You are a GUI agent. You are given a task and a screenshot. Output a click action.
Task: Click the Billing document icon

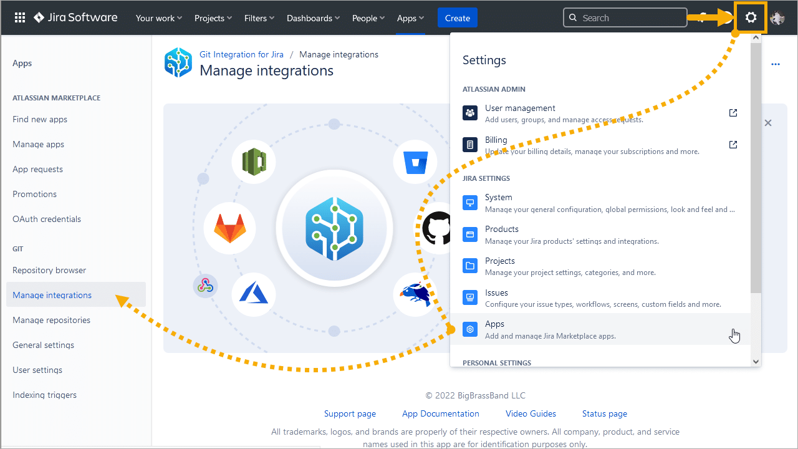point(470,145)
